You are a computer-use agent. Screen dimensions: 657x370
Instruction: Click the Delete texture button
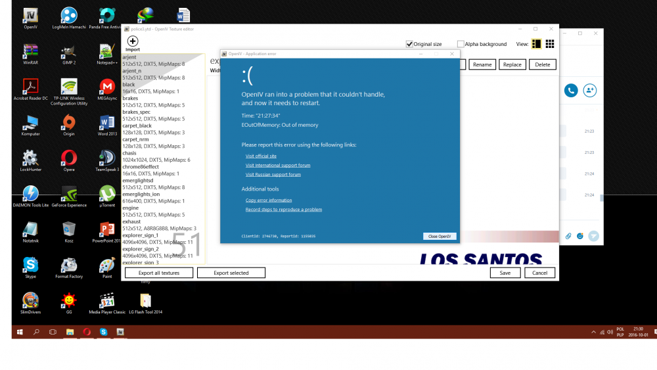pos(542,64)
